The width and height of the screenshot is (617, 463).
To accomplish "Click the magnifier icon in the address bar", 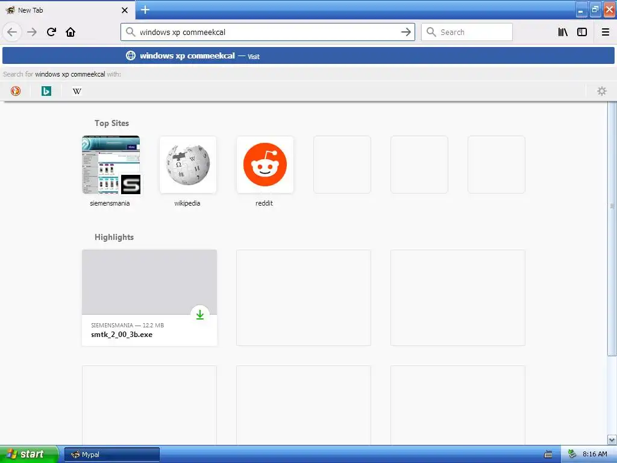I will (x=130, y=32).
